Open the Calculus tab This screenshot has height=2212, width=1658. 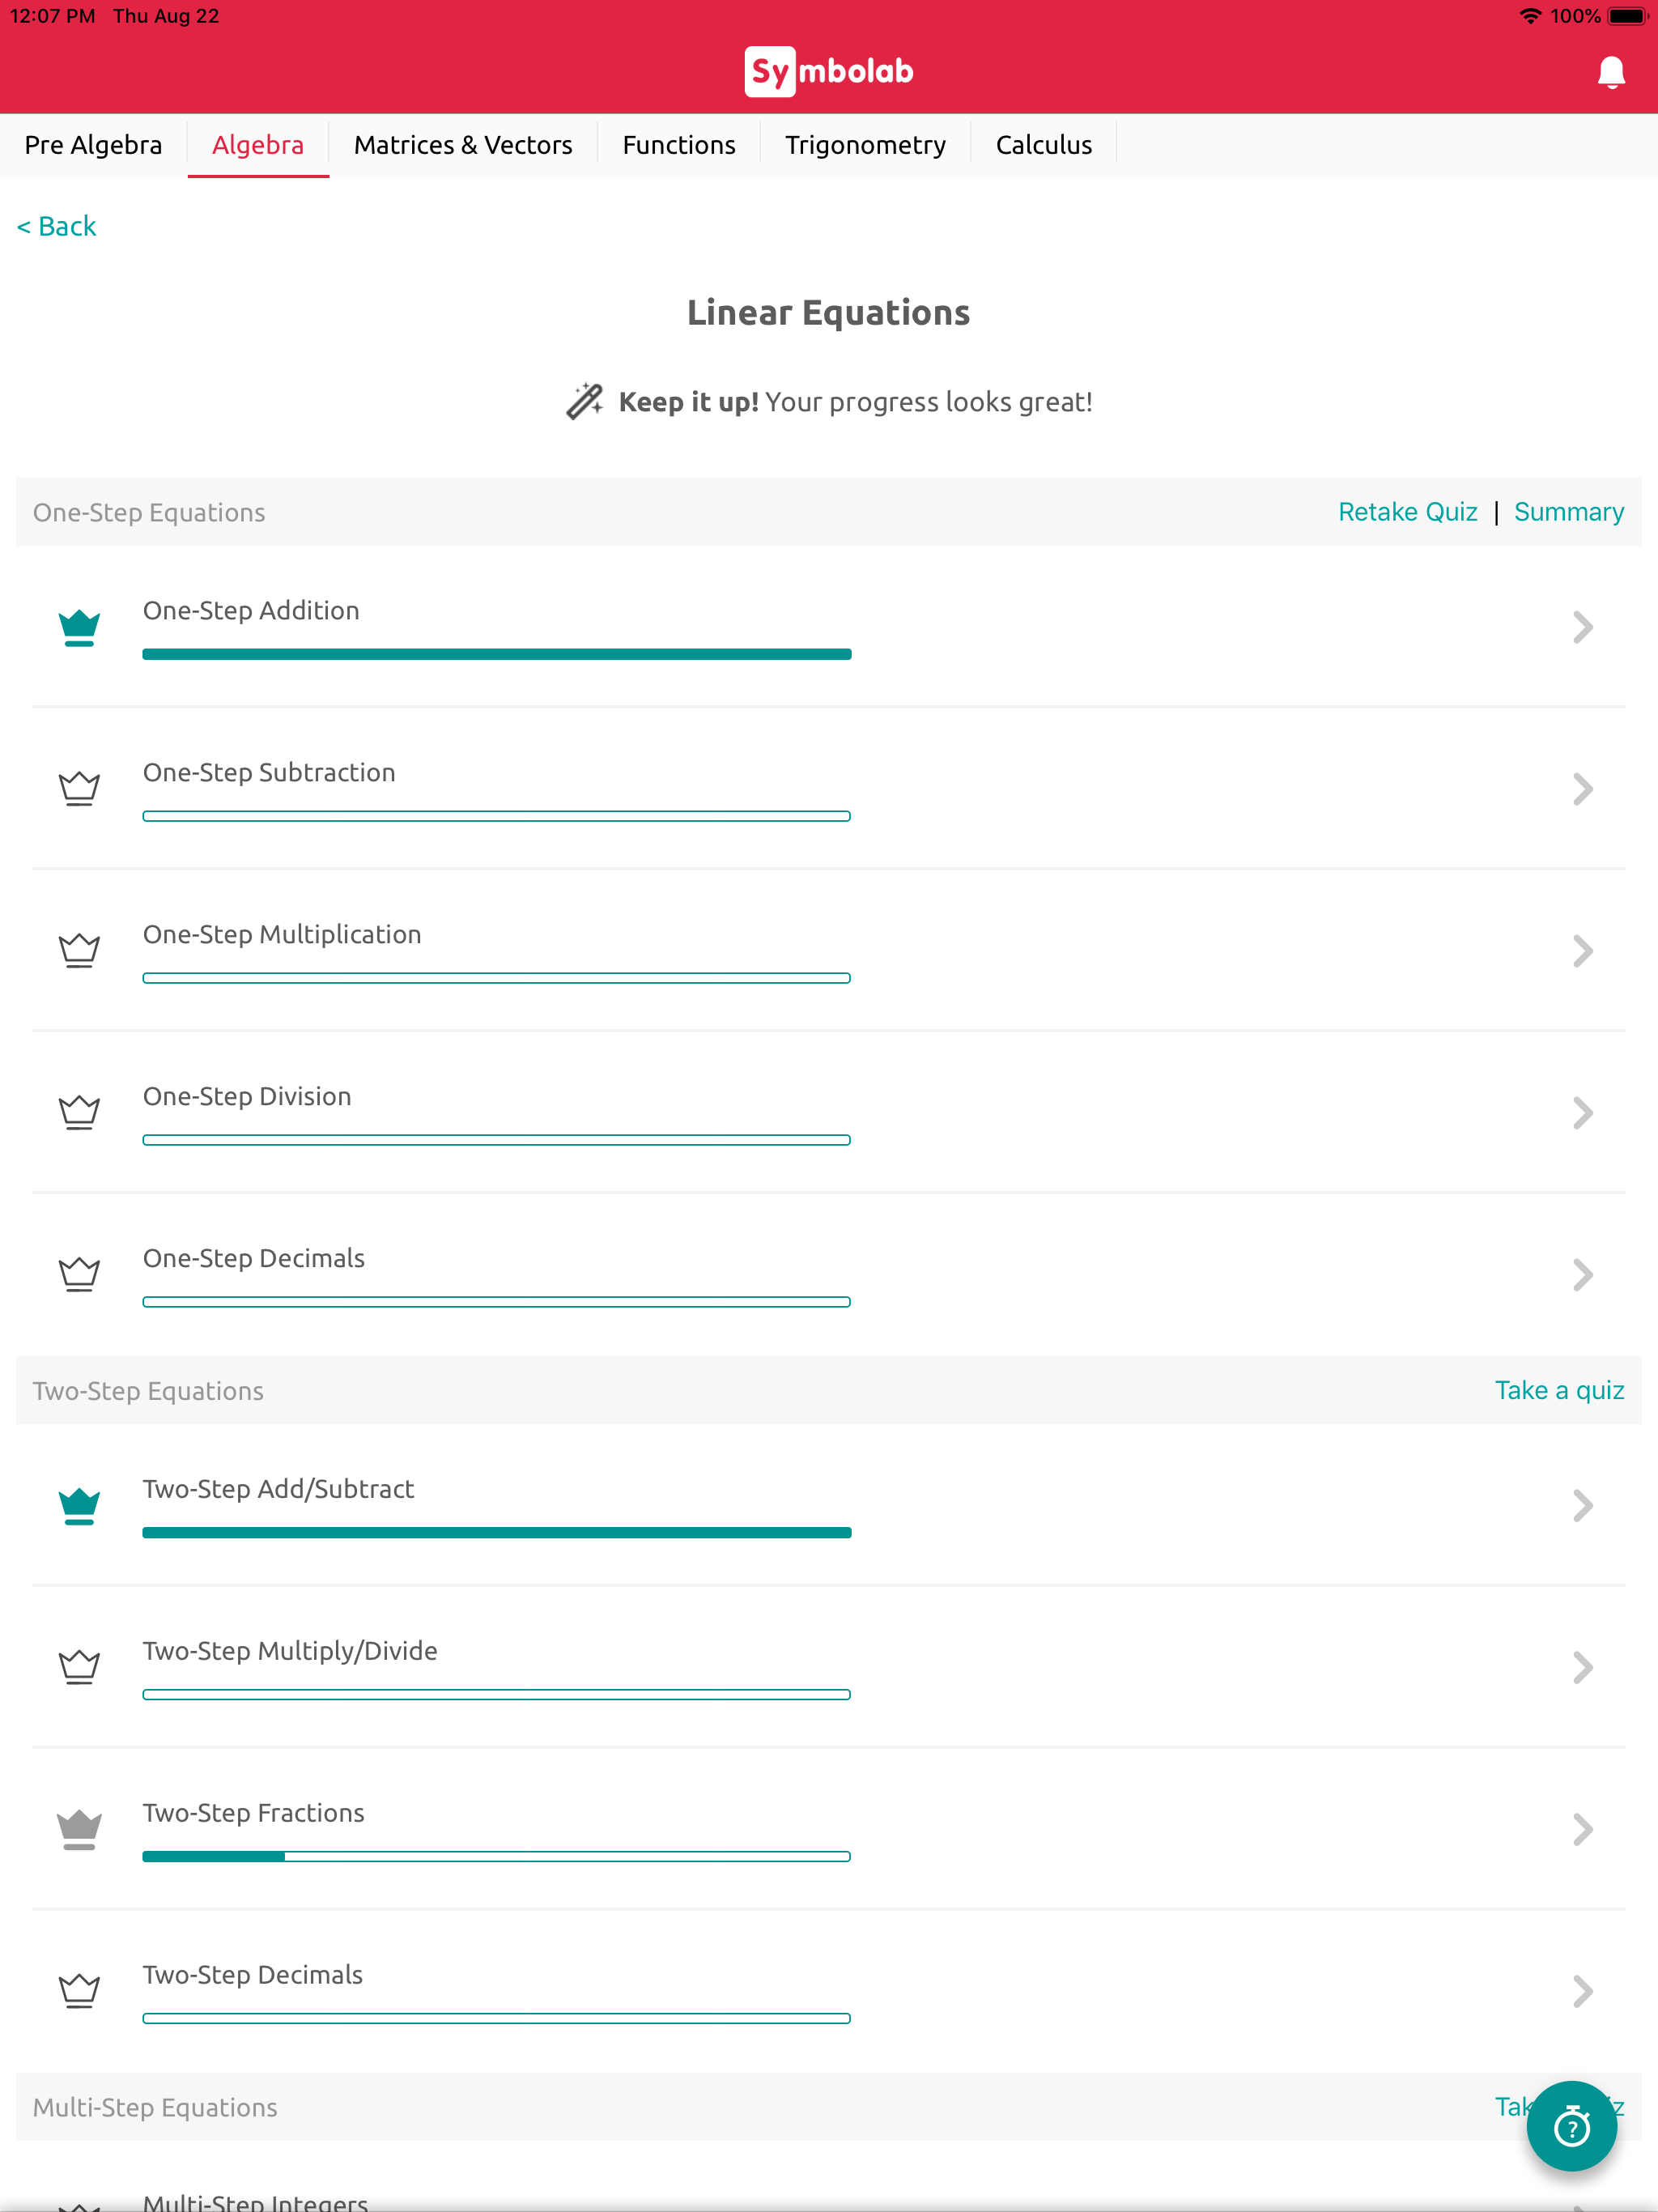coord(1043,145)
